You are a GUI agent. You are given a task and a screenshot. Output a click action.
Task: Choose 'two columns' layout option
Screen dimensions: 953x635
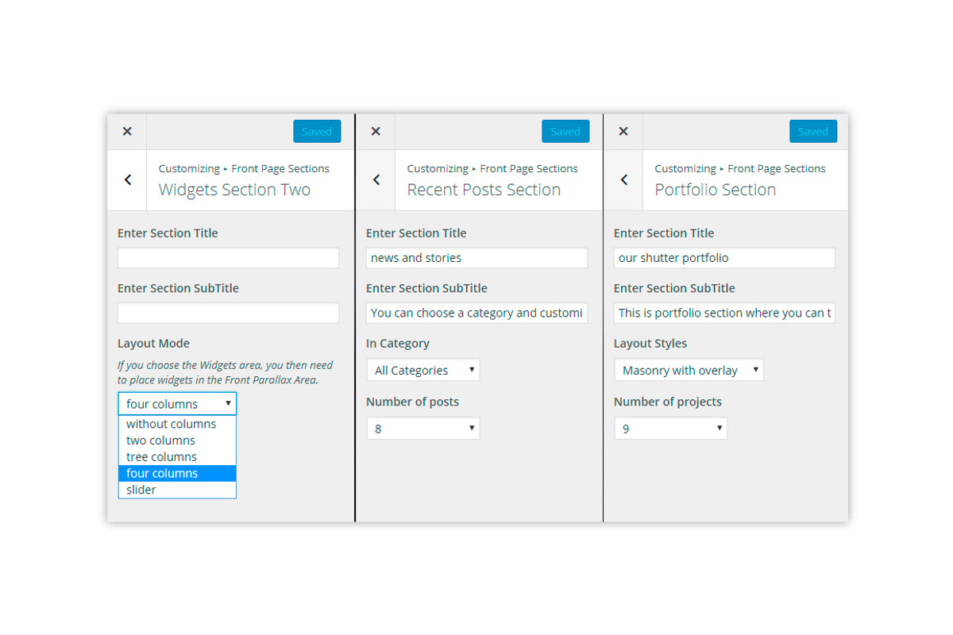coord(177,441)
